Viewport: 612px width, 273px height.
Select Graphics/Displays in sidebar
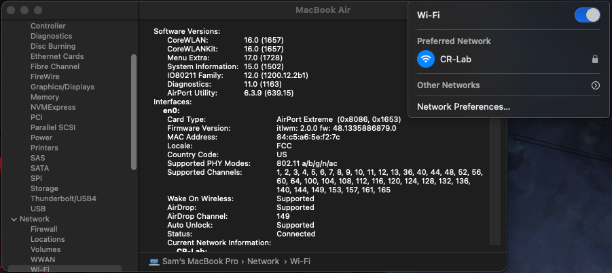click(x=62, y=87)
